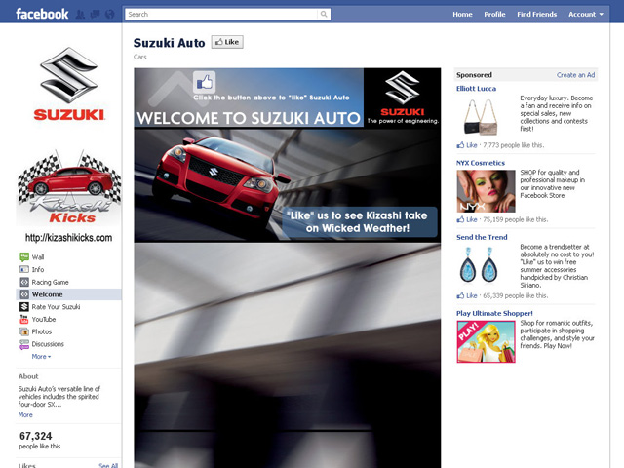624x468 pixels.
Task: Click the Create an Ad link
Action: (575, 75)
